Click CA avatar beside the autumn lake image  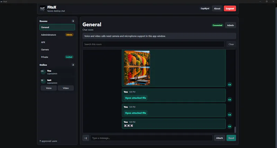coord(230,85)
